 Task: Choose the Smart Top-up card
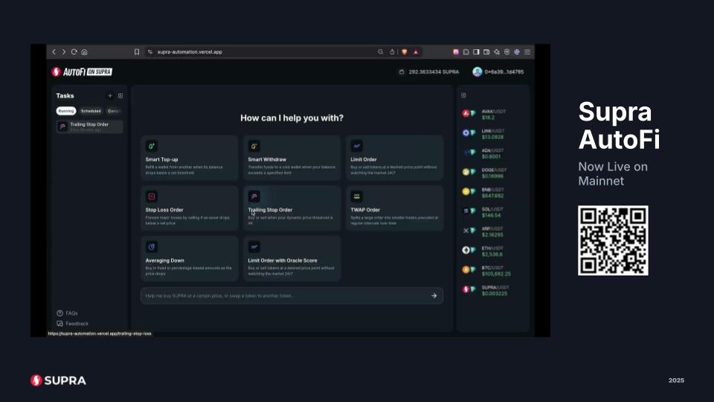point(190,158)
